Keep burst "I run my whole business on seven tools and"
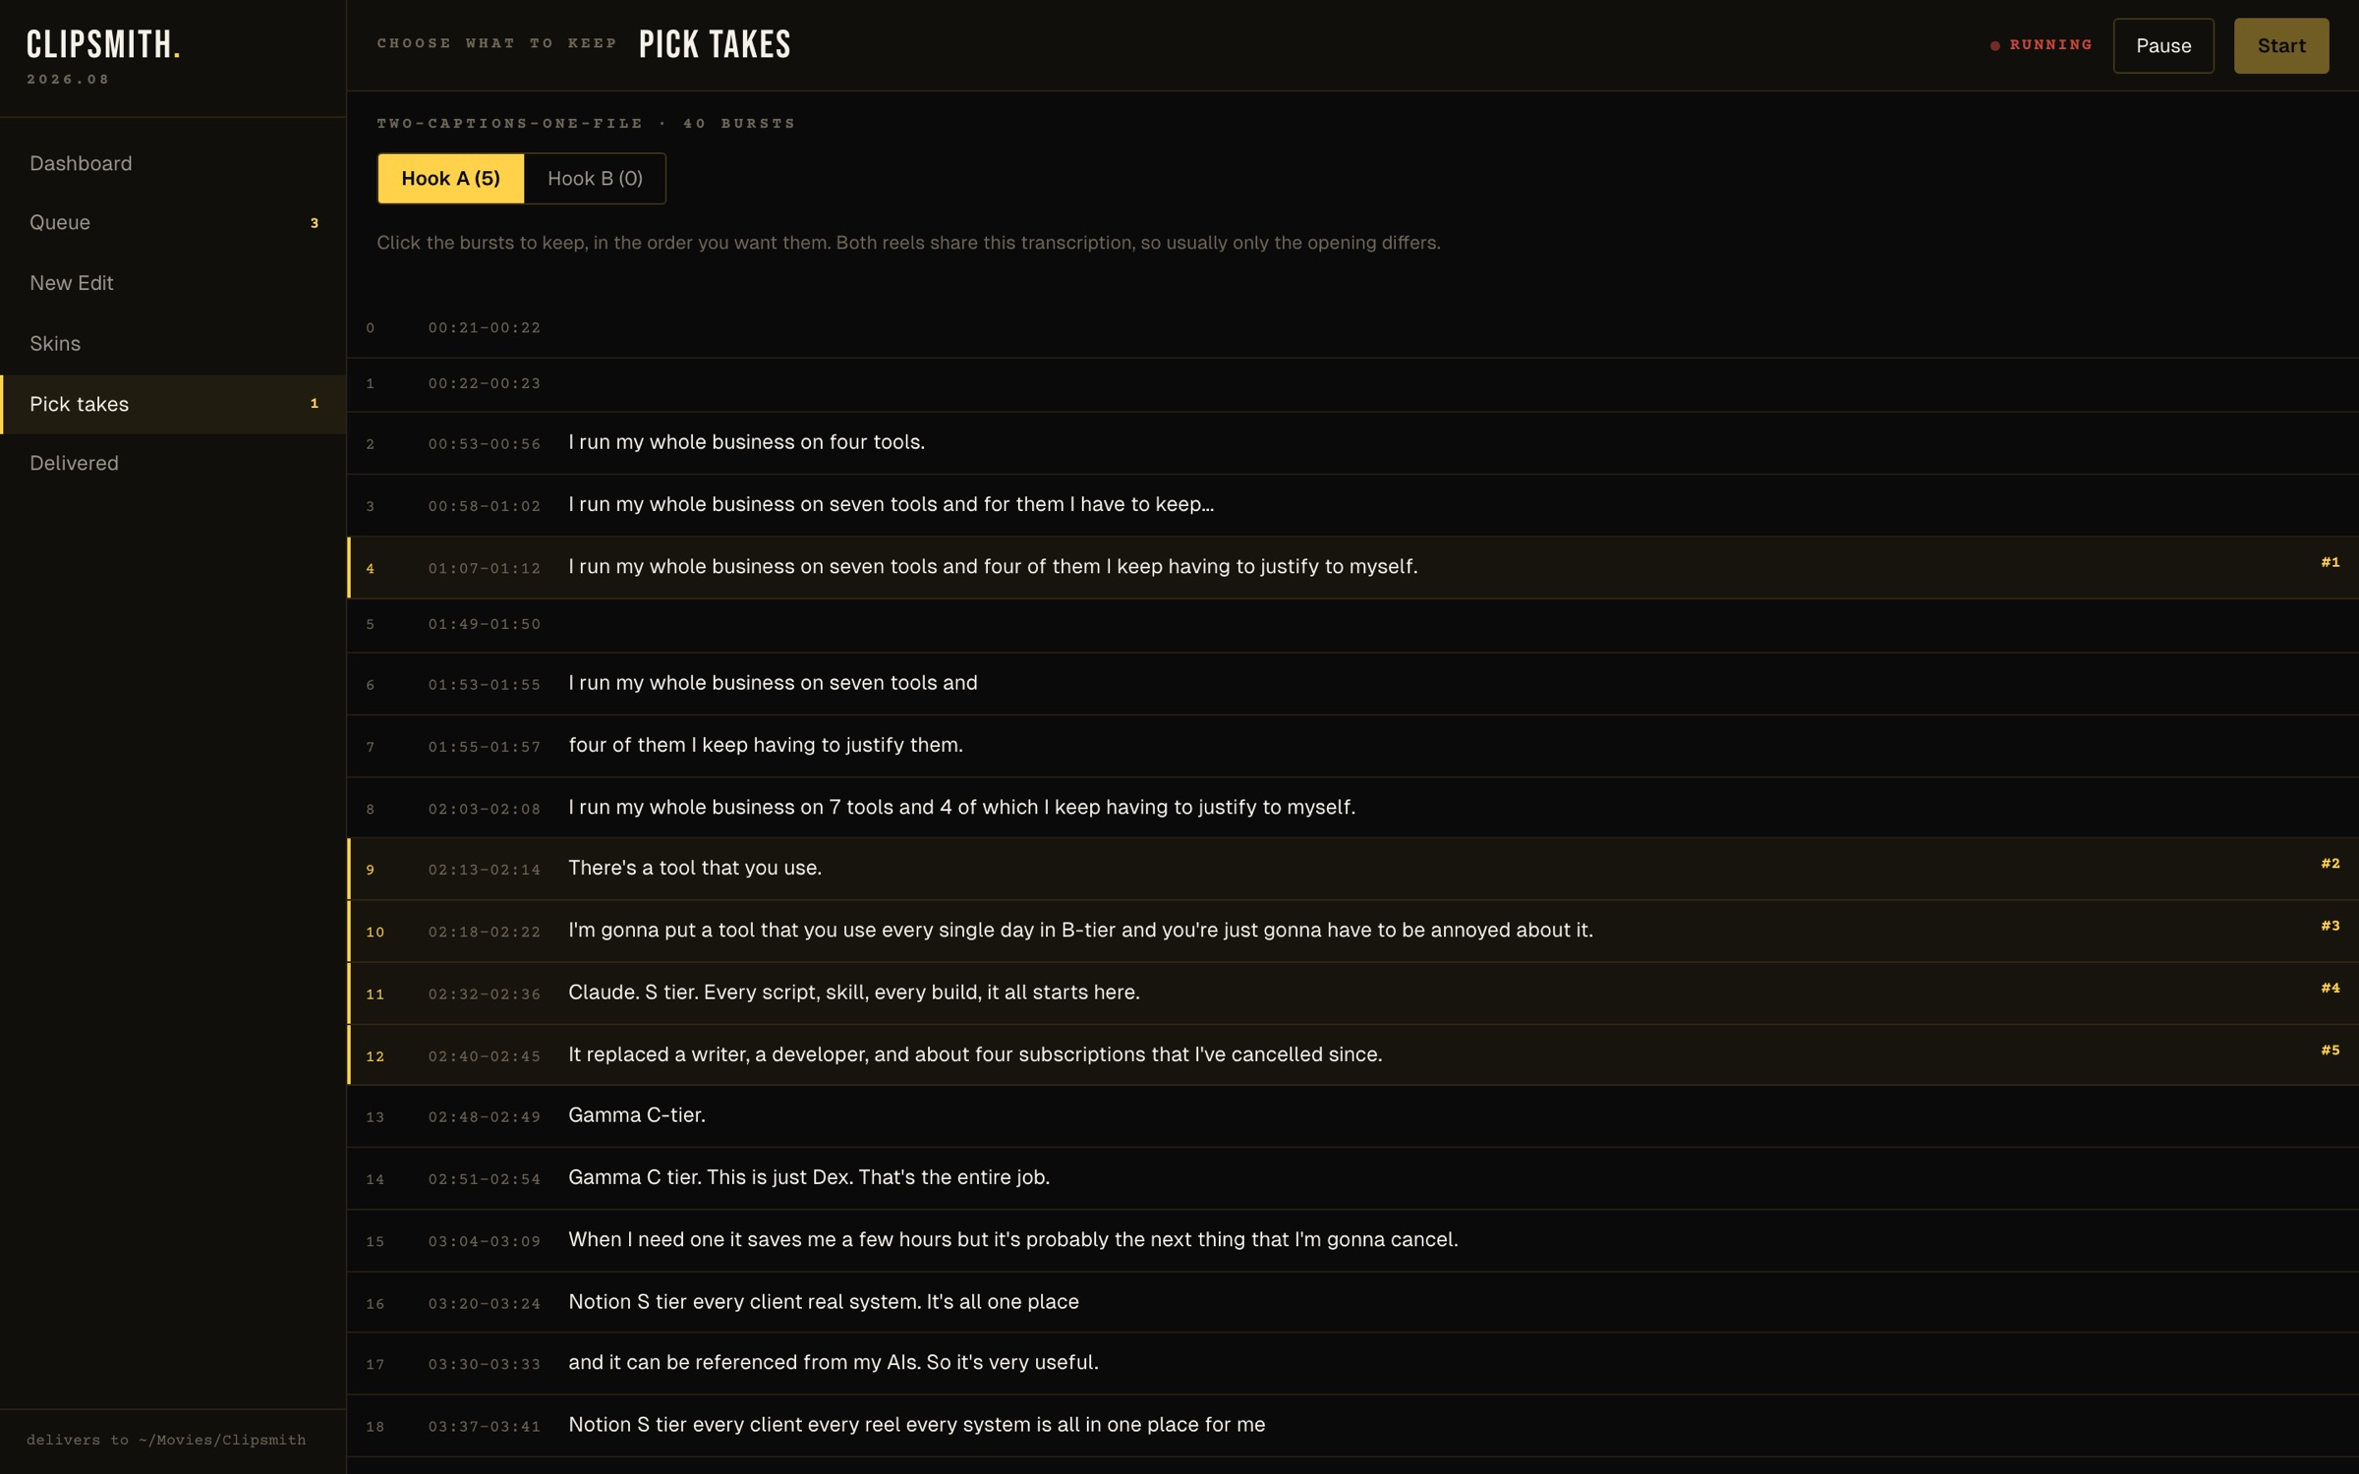 (1352, 684)
